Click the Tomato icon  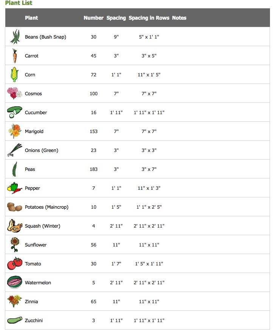pyautogui.click(x=14, y=264)
